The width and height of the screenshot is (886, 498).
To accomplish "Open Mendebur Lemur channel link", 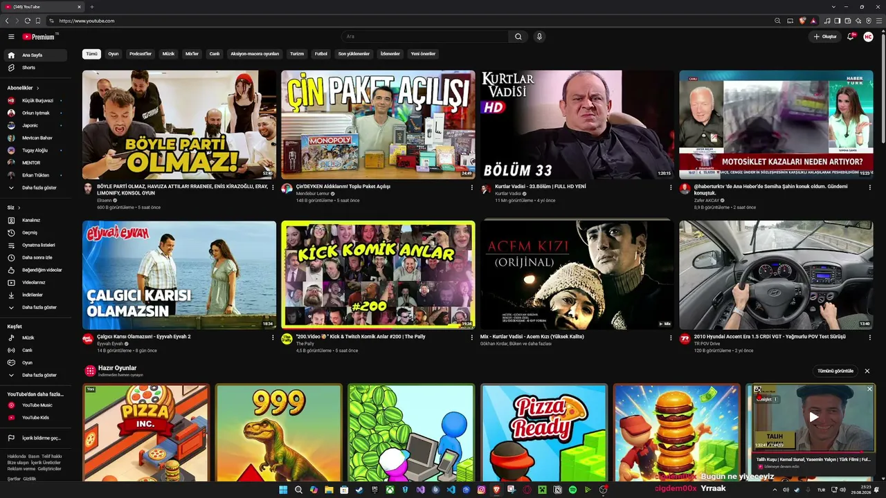I will pos(313,194).
